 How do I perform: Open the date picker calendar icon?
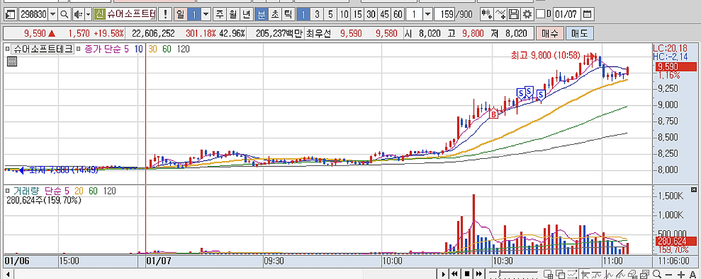(587, 14)
